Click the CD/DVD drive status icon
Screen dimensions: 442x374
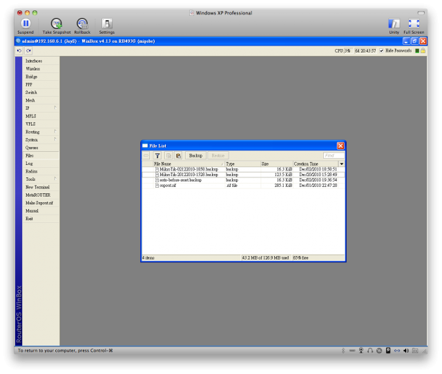pos(379,351)
